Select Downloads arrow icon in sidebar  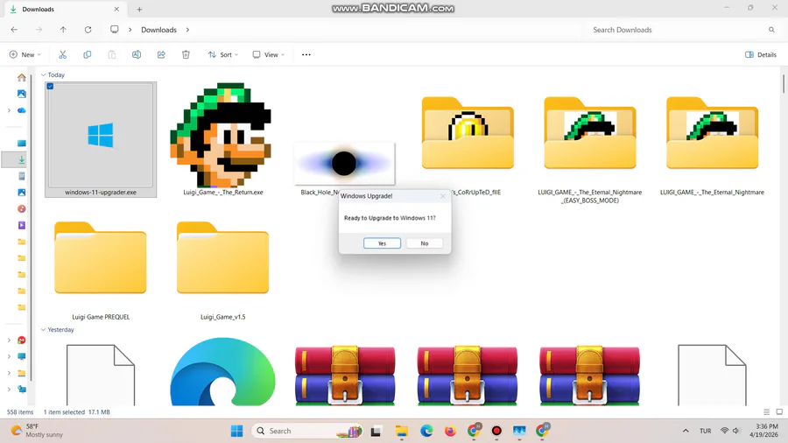22,159
